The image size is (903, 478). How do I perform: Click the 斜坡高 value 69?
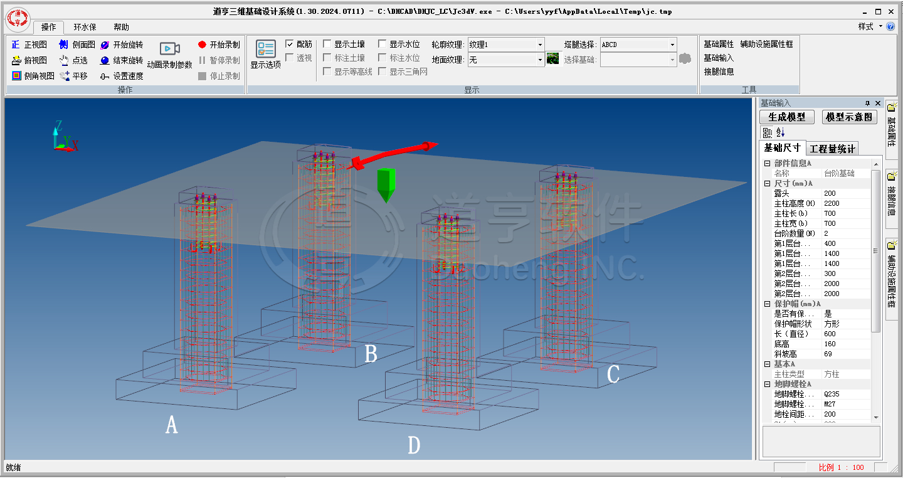click(846, 354)
